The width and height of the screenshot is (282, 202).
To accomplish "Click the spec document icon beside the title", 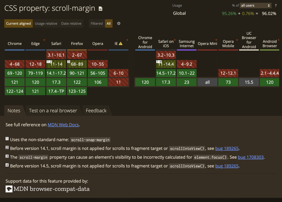I will coord(101,9).
